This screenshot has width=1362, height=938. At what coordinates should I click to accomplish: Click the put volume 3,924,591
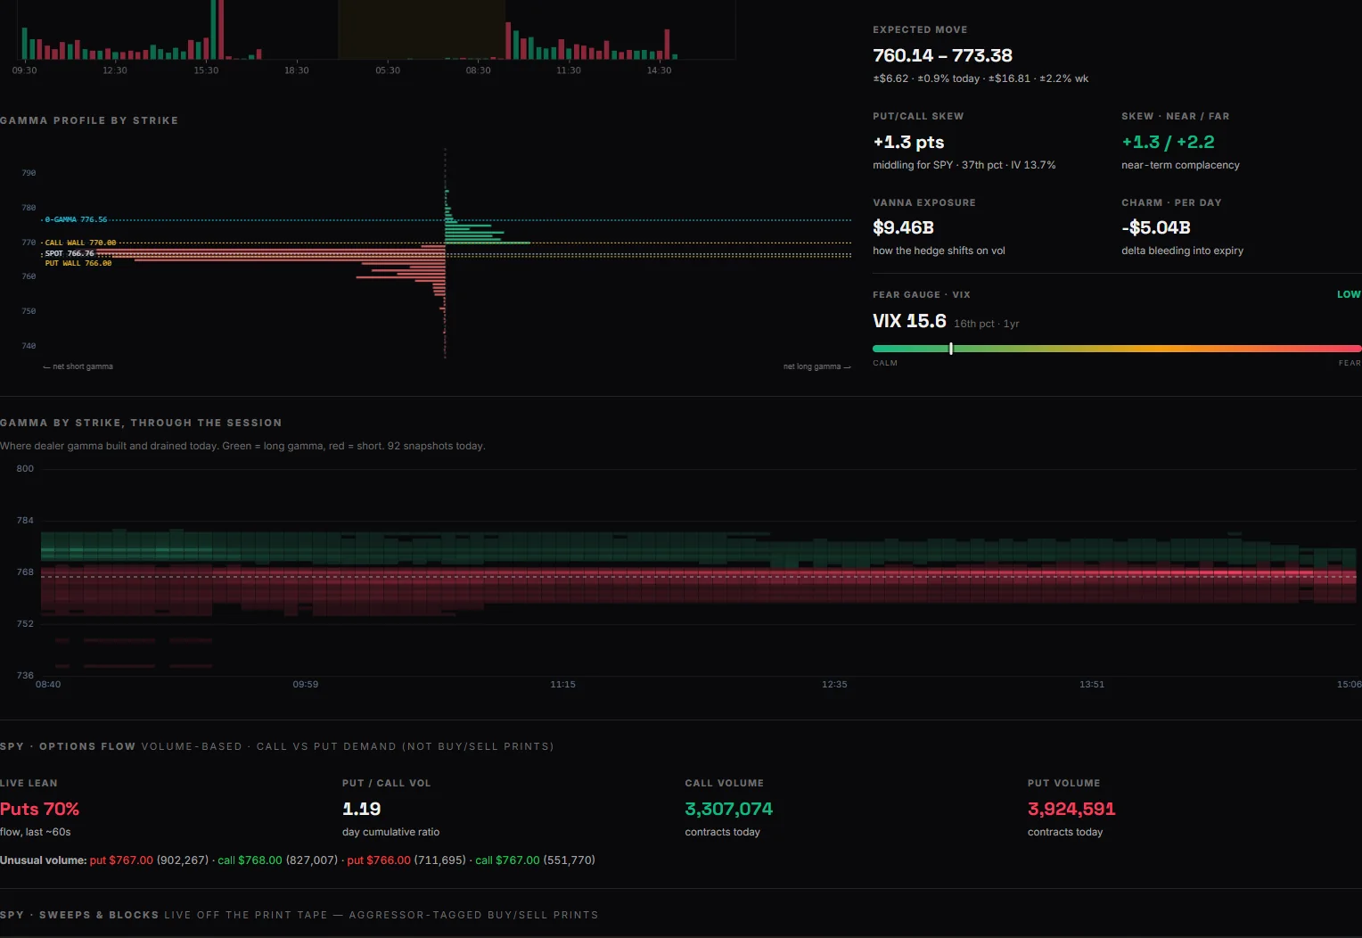tap(1071, 809)
